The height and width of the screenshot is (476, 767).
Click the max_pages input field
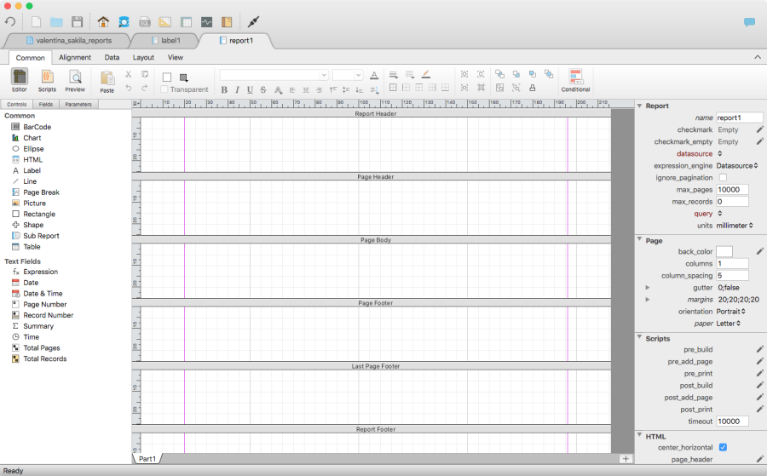coord(732,190)
